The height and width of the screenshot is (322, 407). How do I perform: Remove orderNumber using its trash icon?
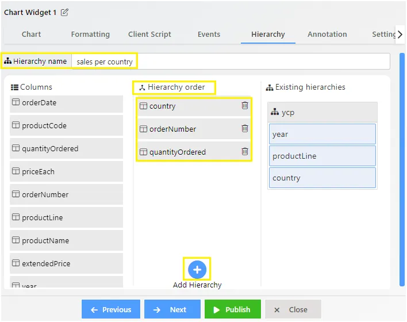tap(245, 128)
